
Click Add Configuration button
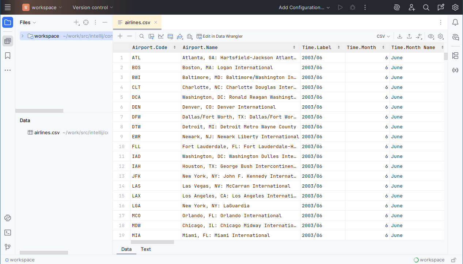[x=304, y=7]
